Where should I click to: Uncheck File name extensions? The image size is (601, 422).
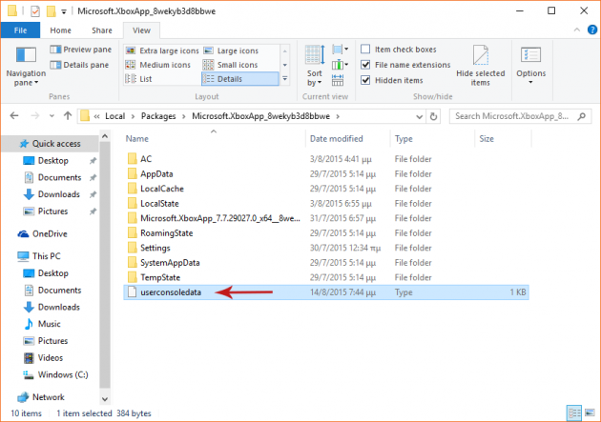coord(366,65)
